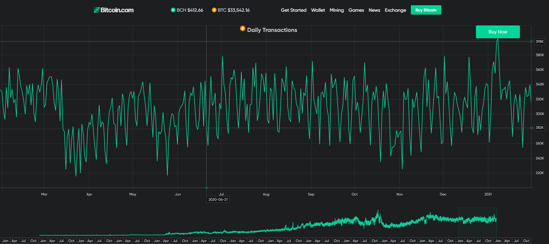Click the 2021 label on main chart axis

pyautogui.click(x=488, y=194)
